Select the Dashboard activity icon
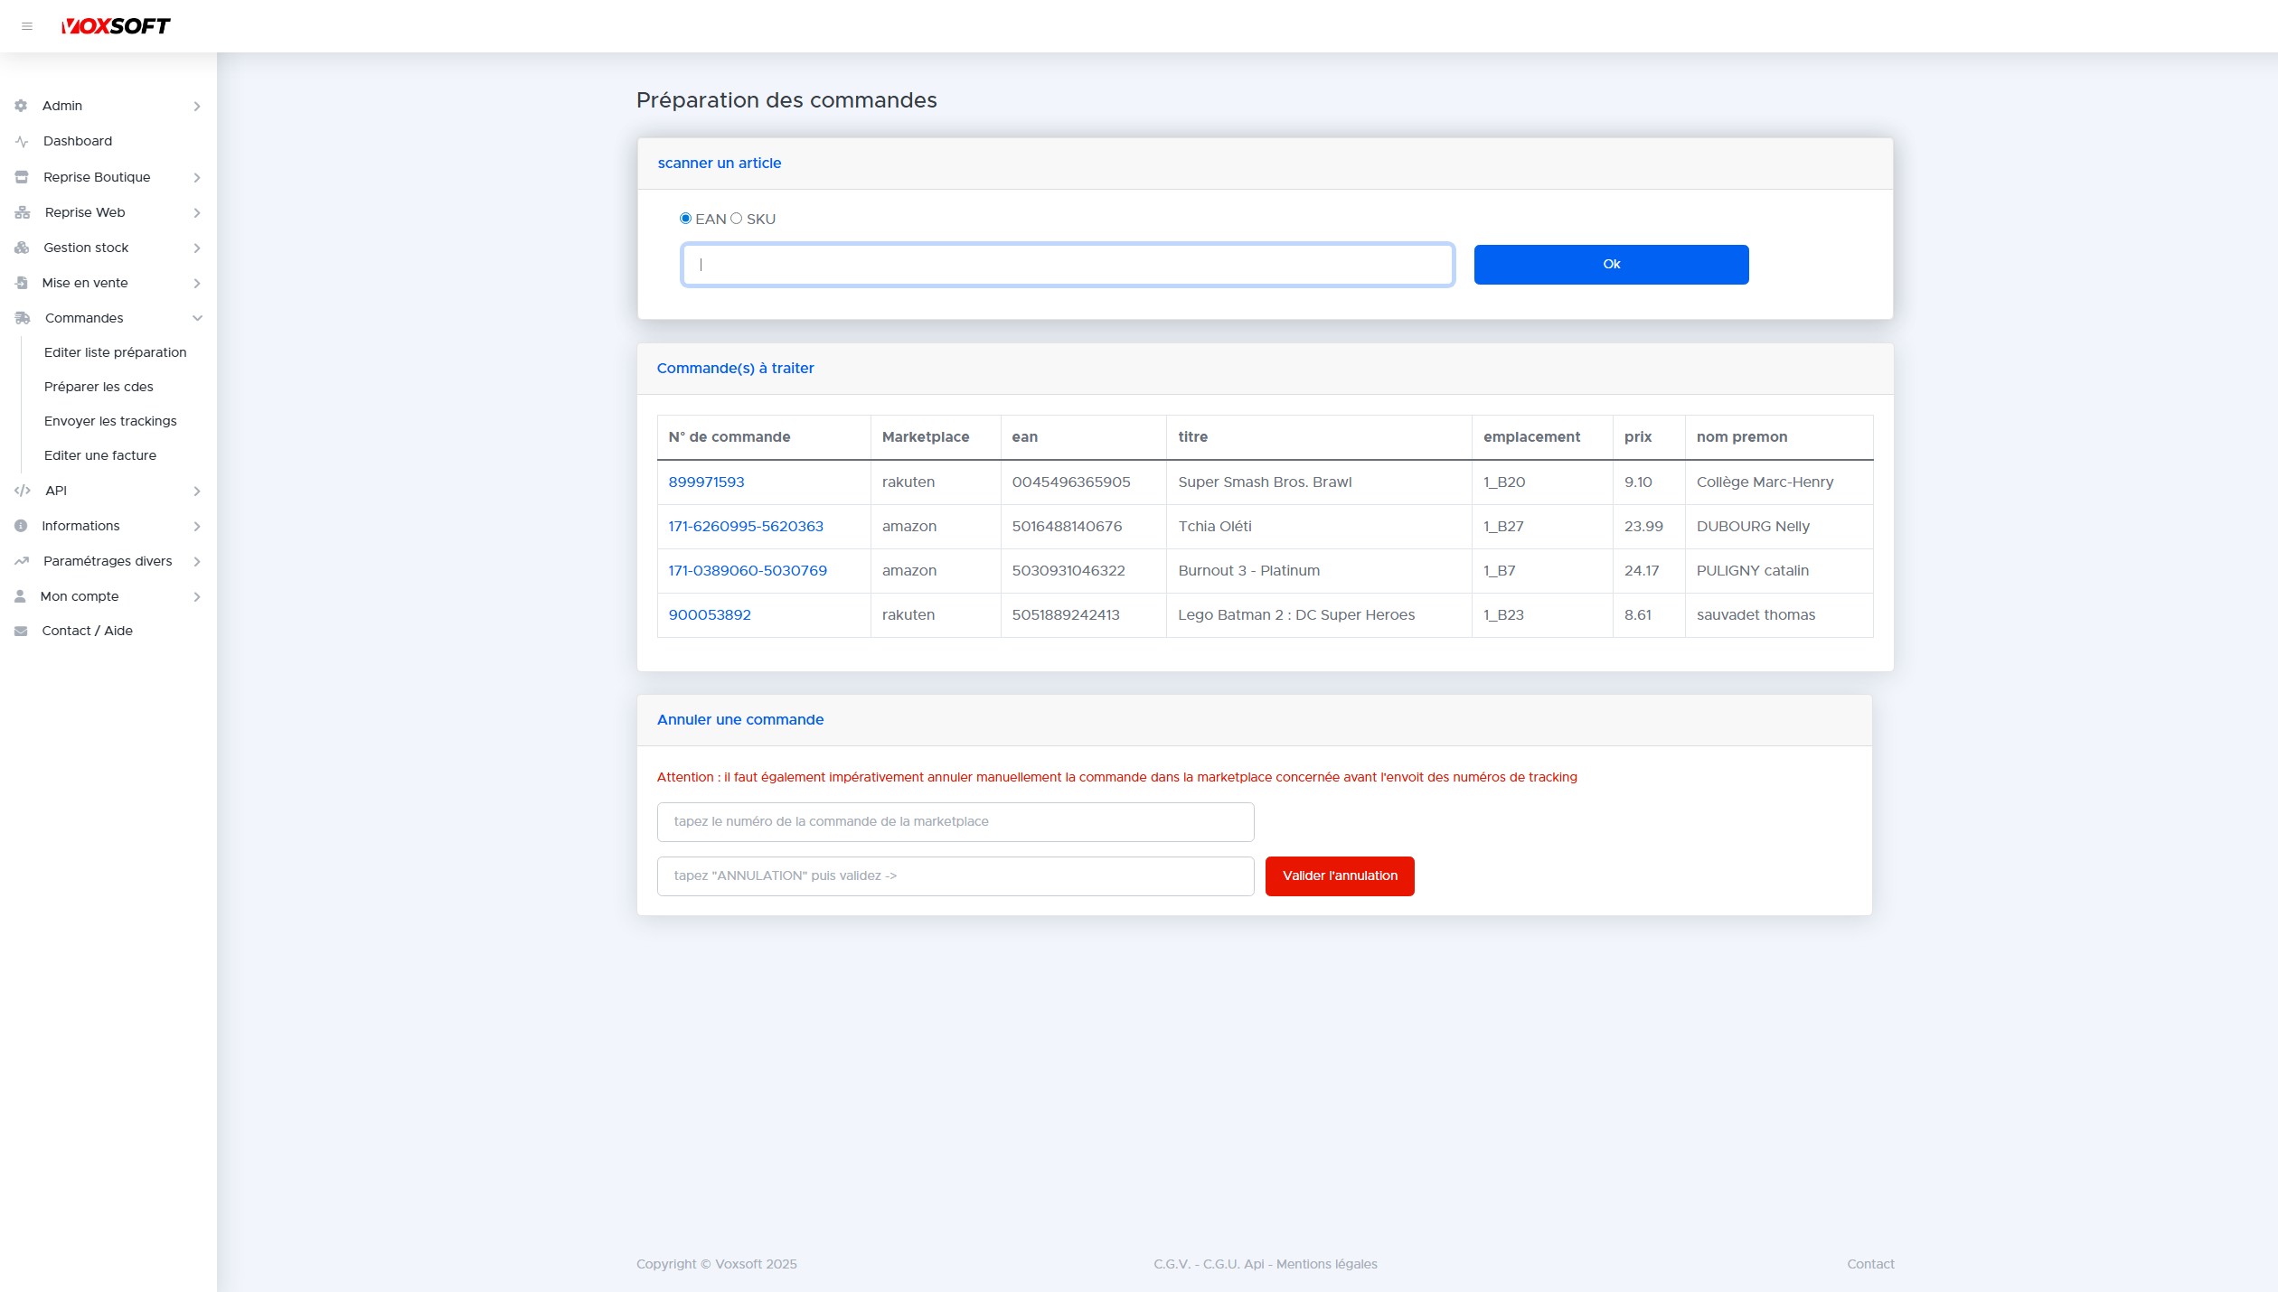Image resolution: width=2278 pixels, height=1292 pixels. (x=21, y=141)
